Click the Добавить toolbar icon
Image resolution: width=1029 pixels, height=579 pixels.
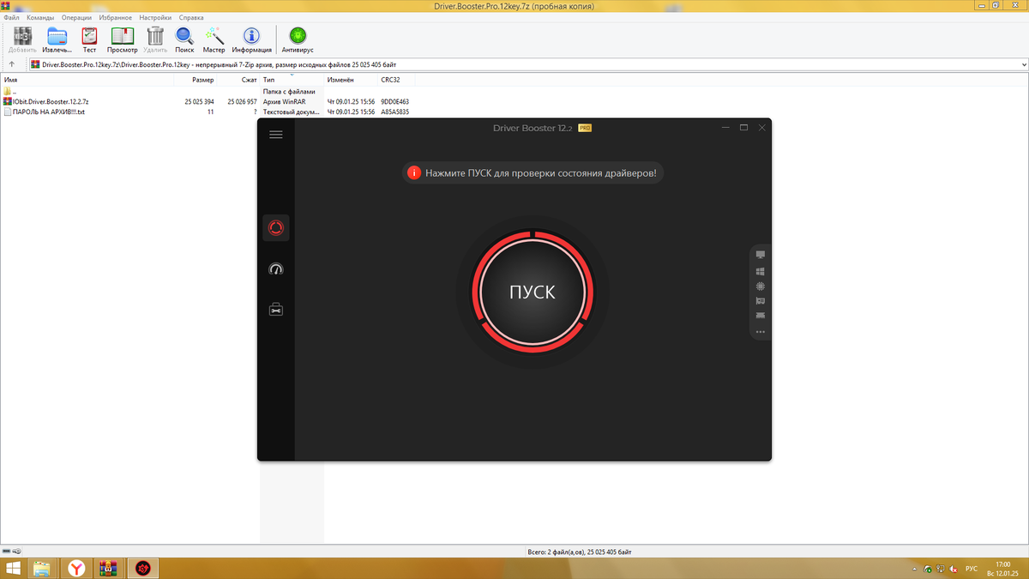point(22,39)
